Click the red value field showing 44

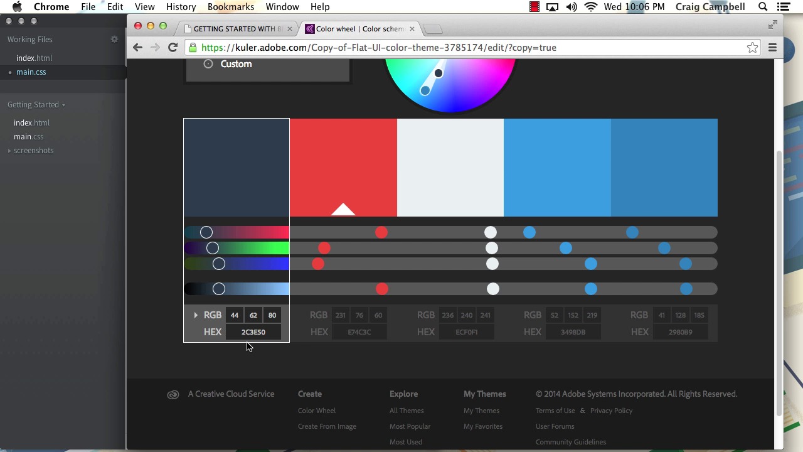point(235,315)
